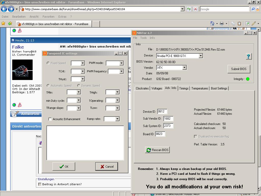Open the PWM frequency dropdown
The height and width of the screenshot is (196, 261).
(x=121, y=71)
